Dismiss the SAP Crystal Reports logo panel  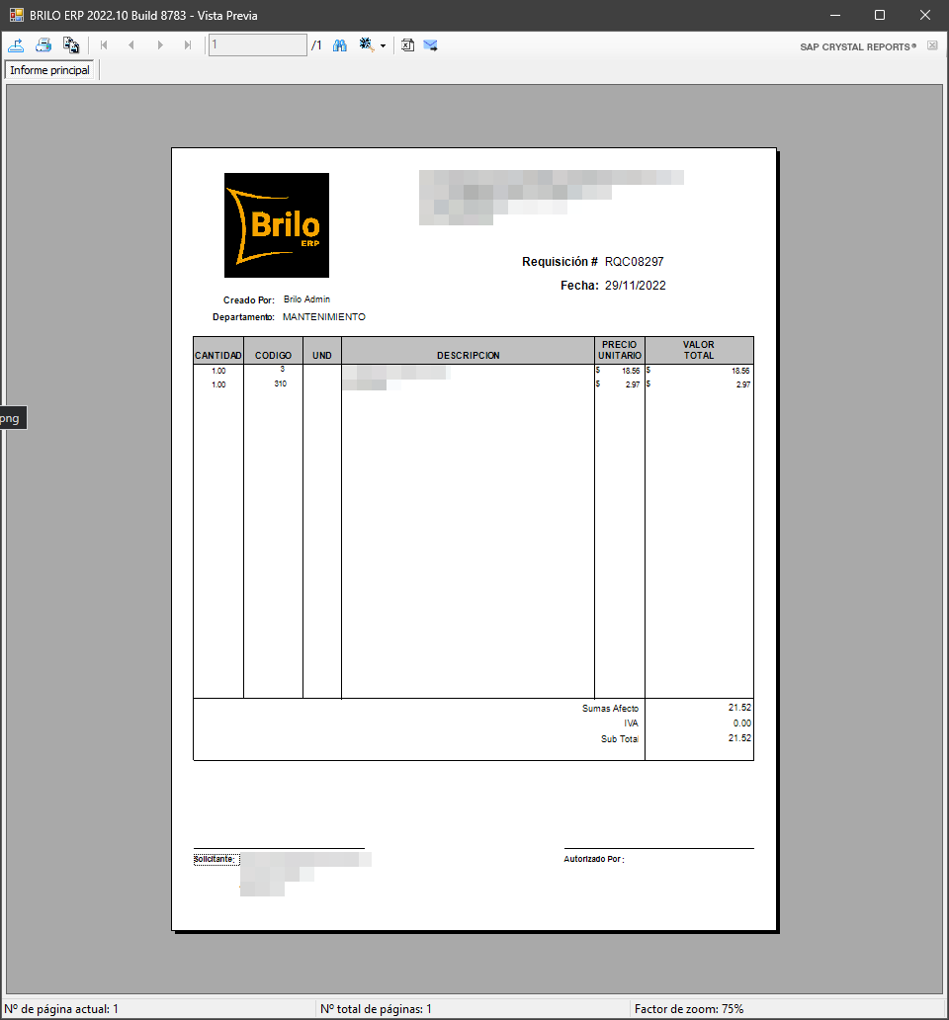click(932, 45)
